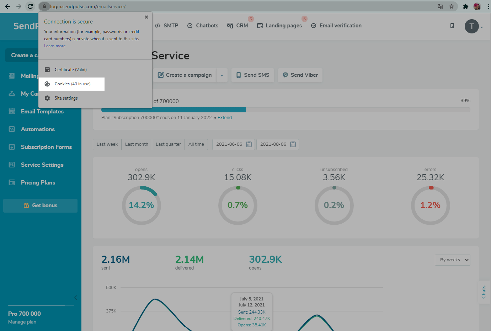The height and width of the screenshot is (331, 491).
Task: Click the translate page icon
Action: pyautogui.click(x=440, y=6)
